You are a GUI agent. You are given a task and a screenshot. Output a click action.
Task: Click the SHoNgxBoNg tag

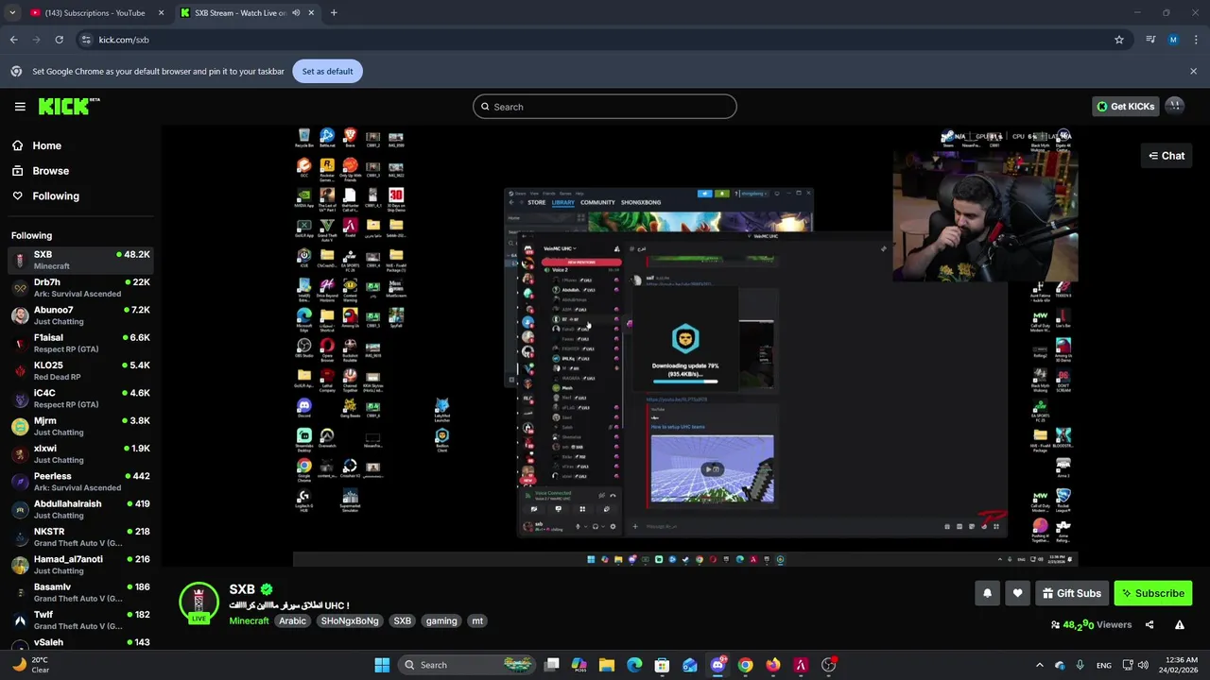pos(350,620)
